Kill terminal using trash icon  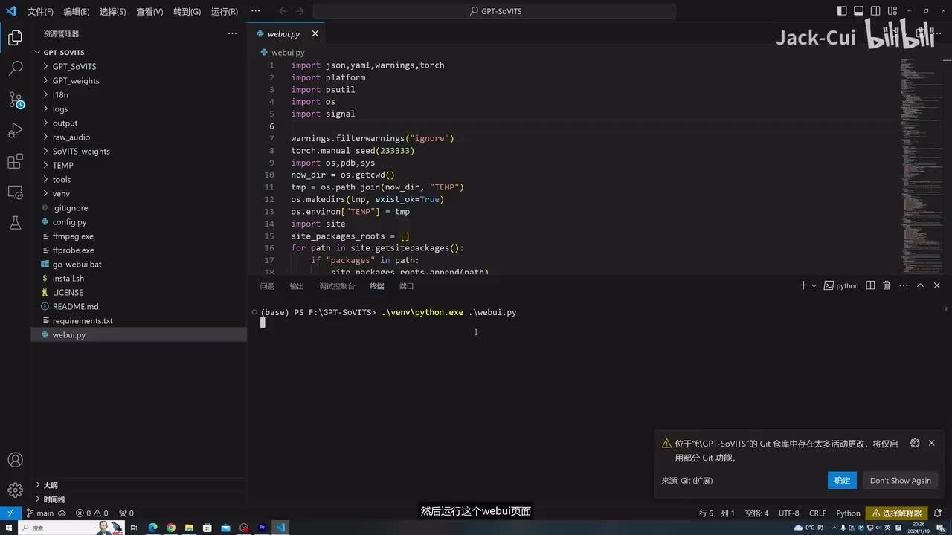coord(886,285)
